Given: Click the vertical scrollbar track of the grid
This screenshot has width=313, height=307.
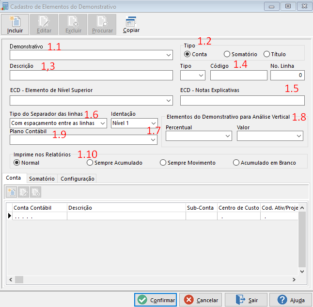Looking at the screenshot, I should point(302,240).
